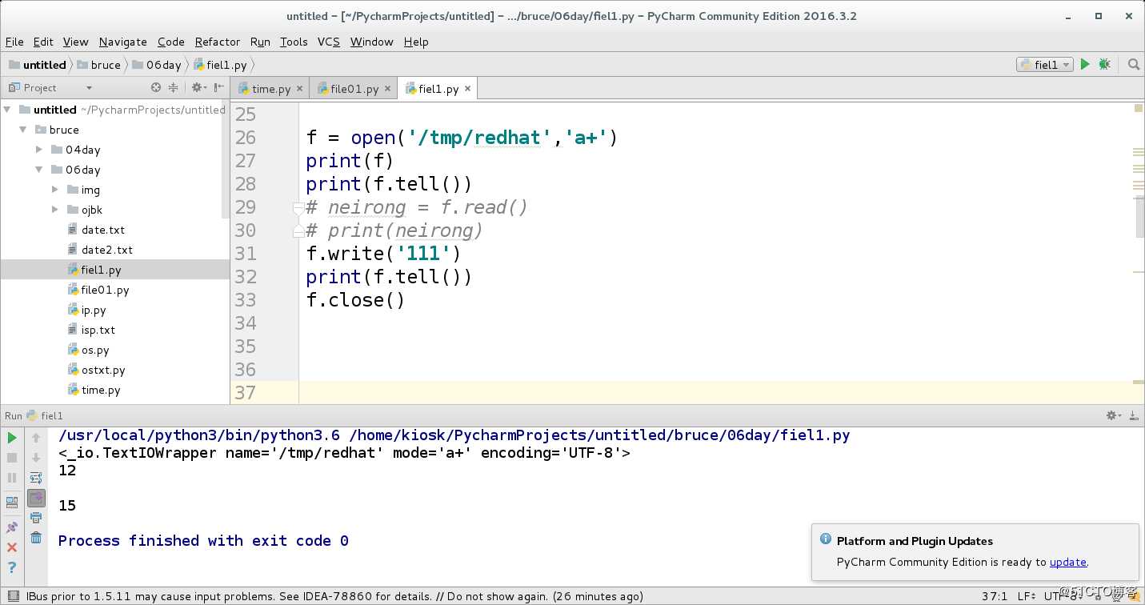
Task: Click the IBus warning status message
Action: (334, 596)
